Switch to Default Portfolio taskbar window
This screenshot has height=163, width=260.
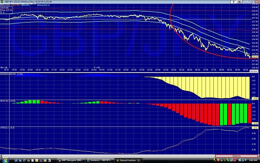coord(129,160)
